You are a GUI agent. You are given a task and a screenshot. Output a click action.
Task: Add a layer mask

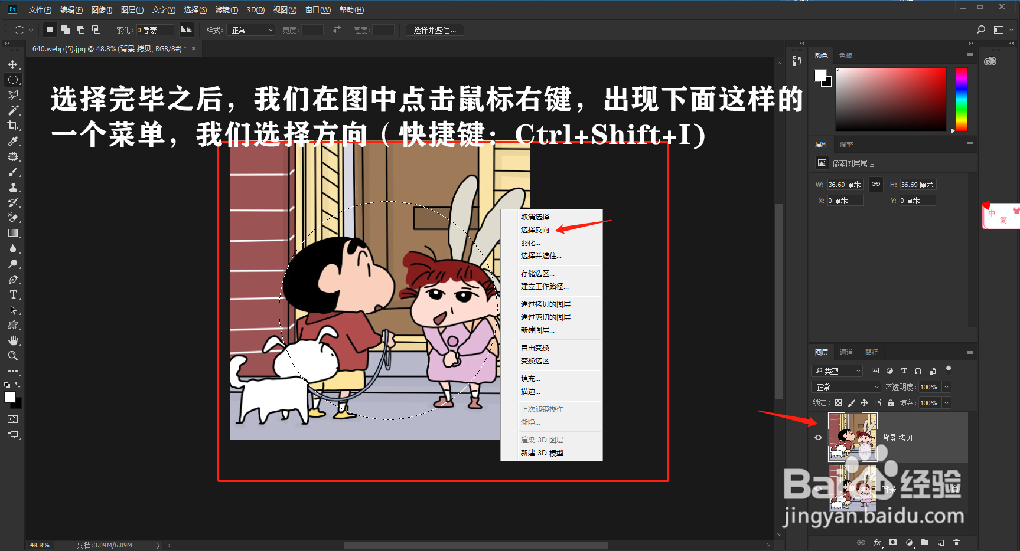coord(893,543)
